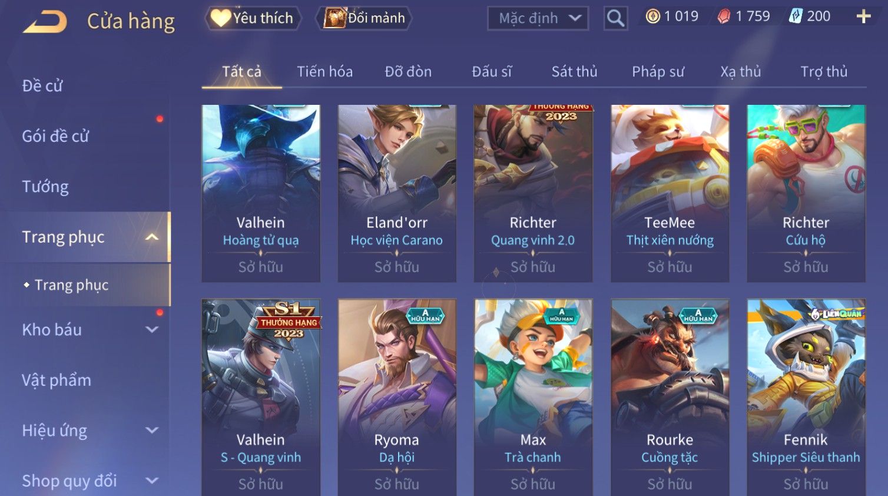Select the Fennik Shipper Siêu thanh skin

(x=806, y=398)
